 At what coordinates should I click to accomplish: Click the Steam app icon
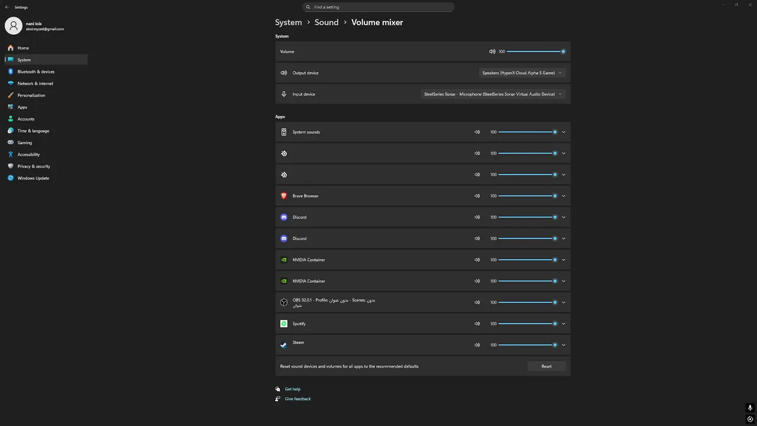pyautogui.click(x=284, y=345)
